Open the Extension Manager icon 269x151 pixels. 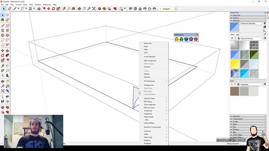coord(115,8)
